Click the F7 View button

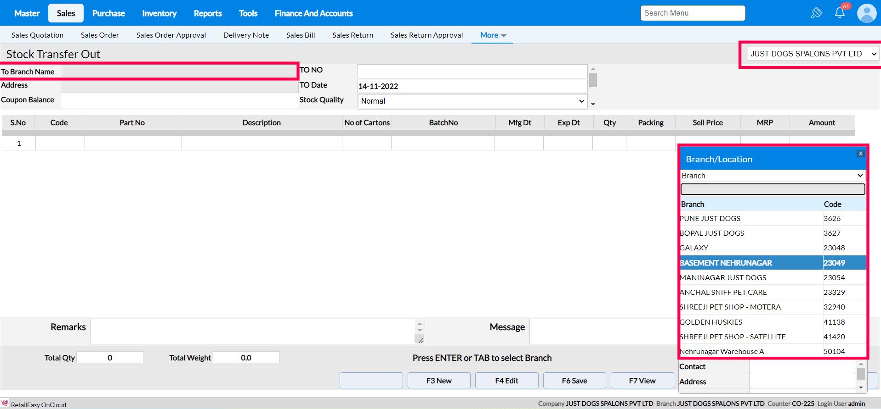[x=642, y=381]
